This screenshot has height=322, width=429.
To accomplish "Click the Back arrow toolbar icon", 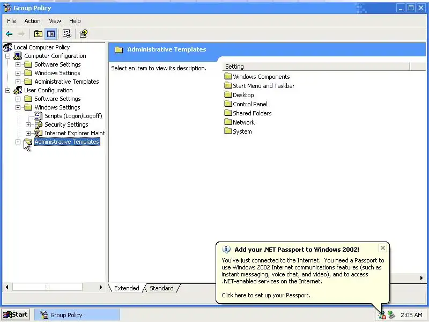I will [9, 34].
